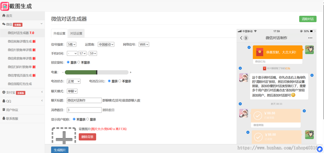Click the plus placeholder to upload a background image
The width and height of the screenshot is (324, 153).
tap(64, 135)
